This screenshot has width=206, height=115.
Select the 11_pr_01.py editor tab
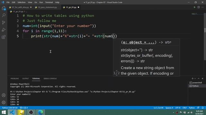pos(71,7)
